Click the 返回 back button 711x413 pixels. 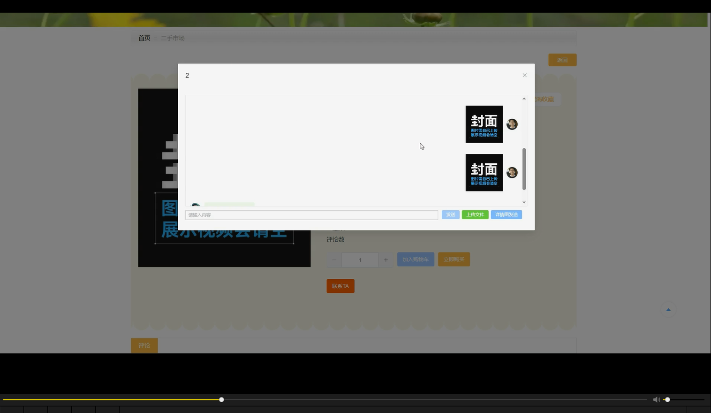[x=562, y=60]
